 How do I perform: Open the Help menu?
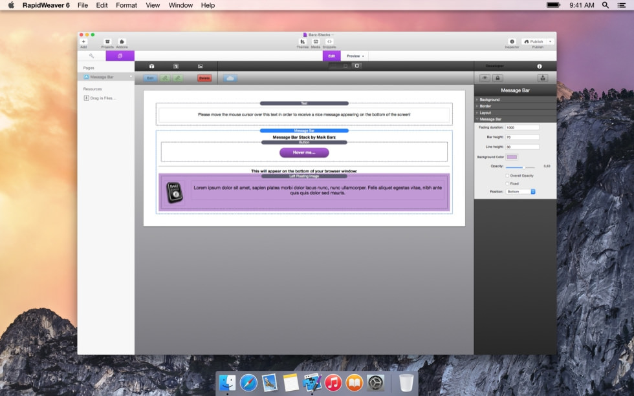[x=208, y=5]
